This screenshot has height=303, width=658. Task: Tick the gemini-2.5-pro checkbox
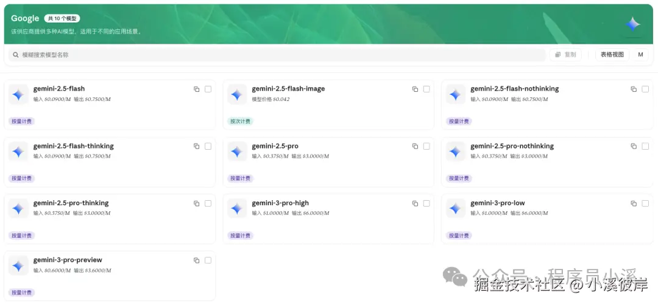tap(426, 146)
